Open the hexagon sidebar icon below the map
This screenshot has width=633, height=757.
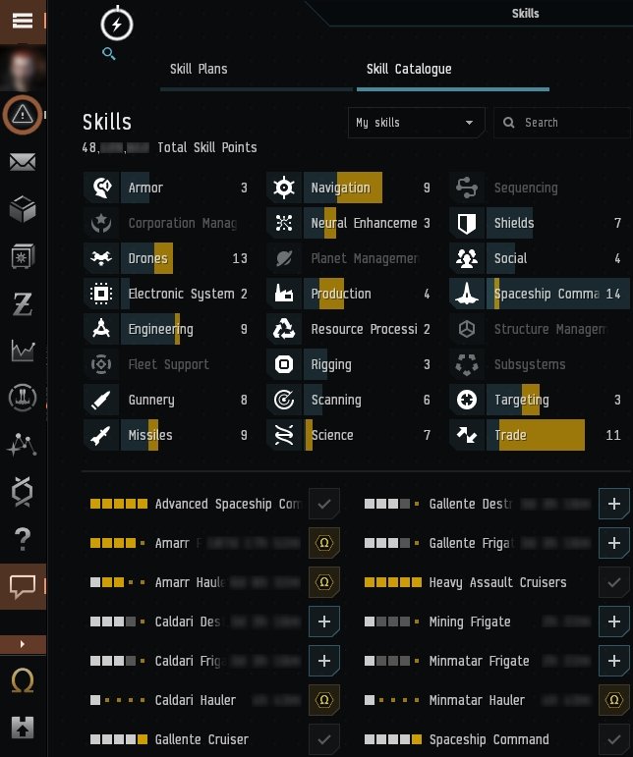coord(23,492)
